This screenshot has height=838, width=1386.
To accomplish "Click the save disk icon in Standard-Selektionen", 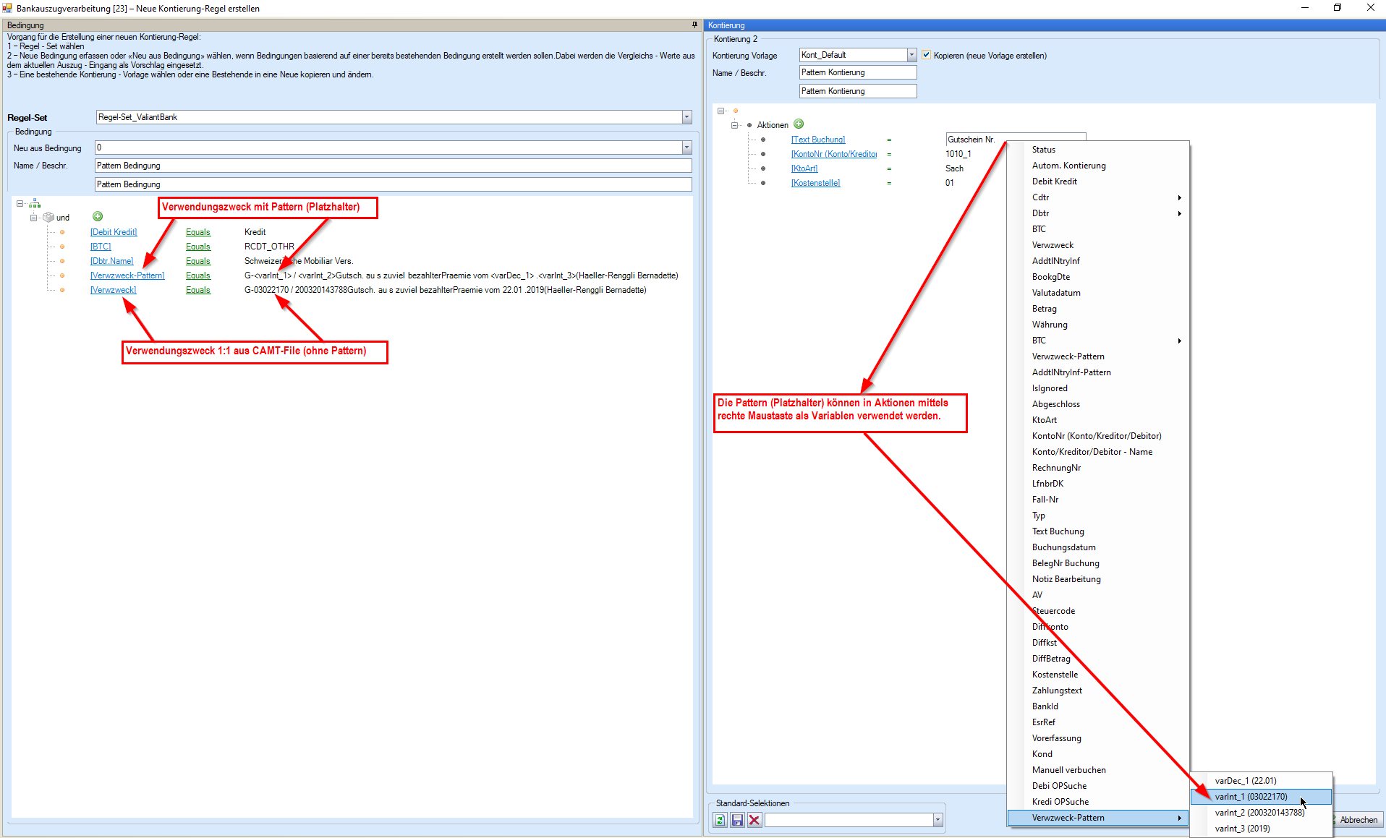I will [x=737, y=820].
